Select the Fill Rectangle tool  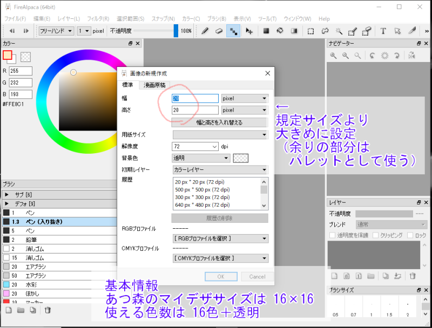click(x=266, y=31)
